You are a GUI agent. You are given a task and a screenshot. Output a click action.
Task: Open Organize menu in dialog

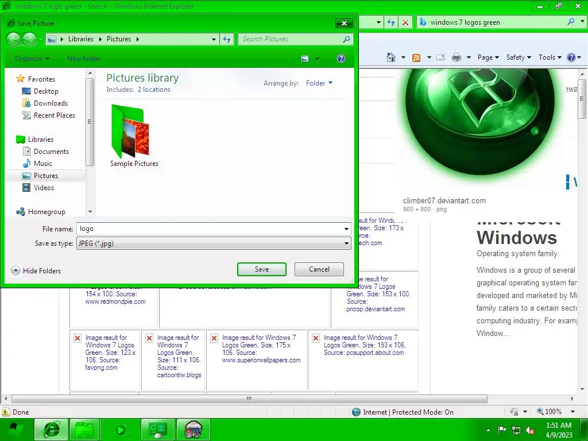[32, 59]
